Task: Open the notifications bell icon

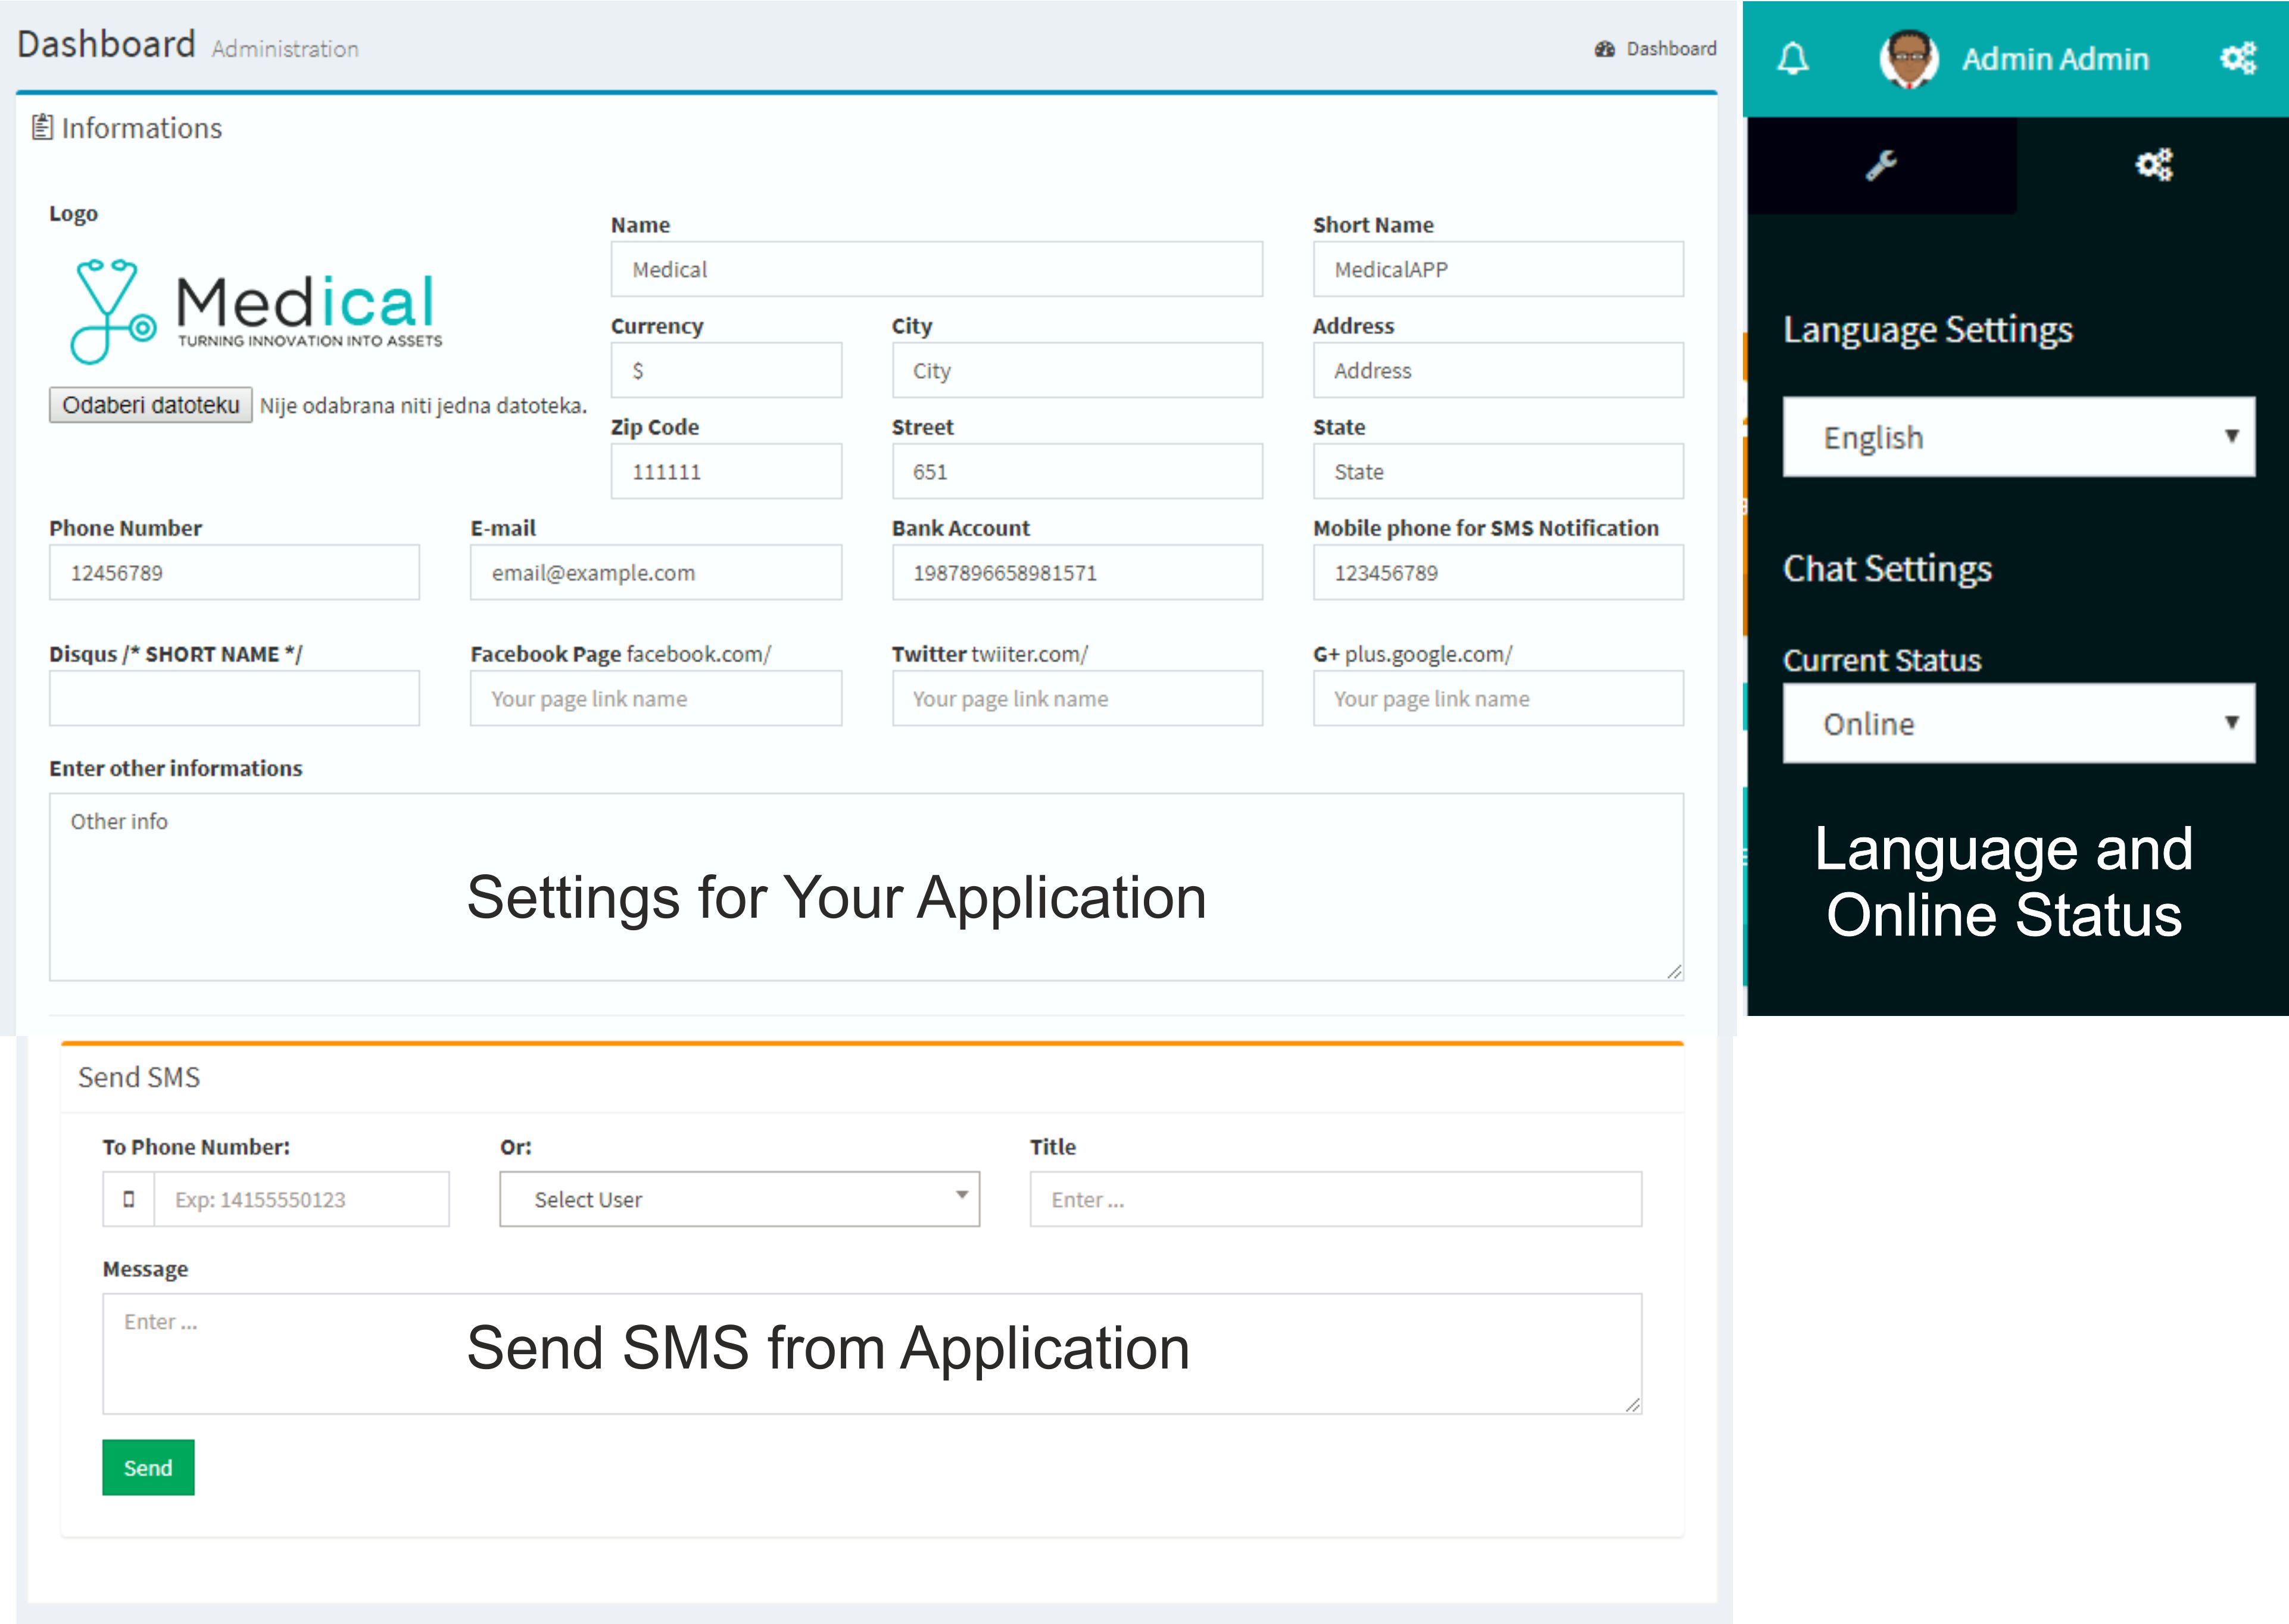Action: point(1792,59)
